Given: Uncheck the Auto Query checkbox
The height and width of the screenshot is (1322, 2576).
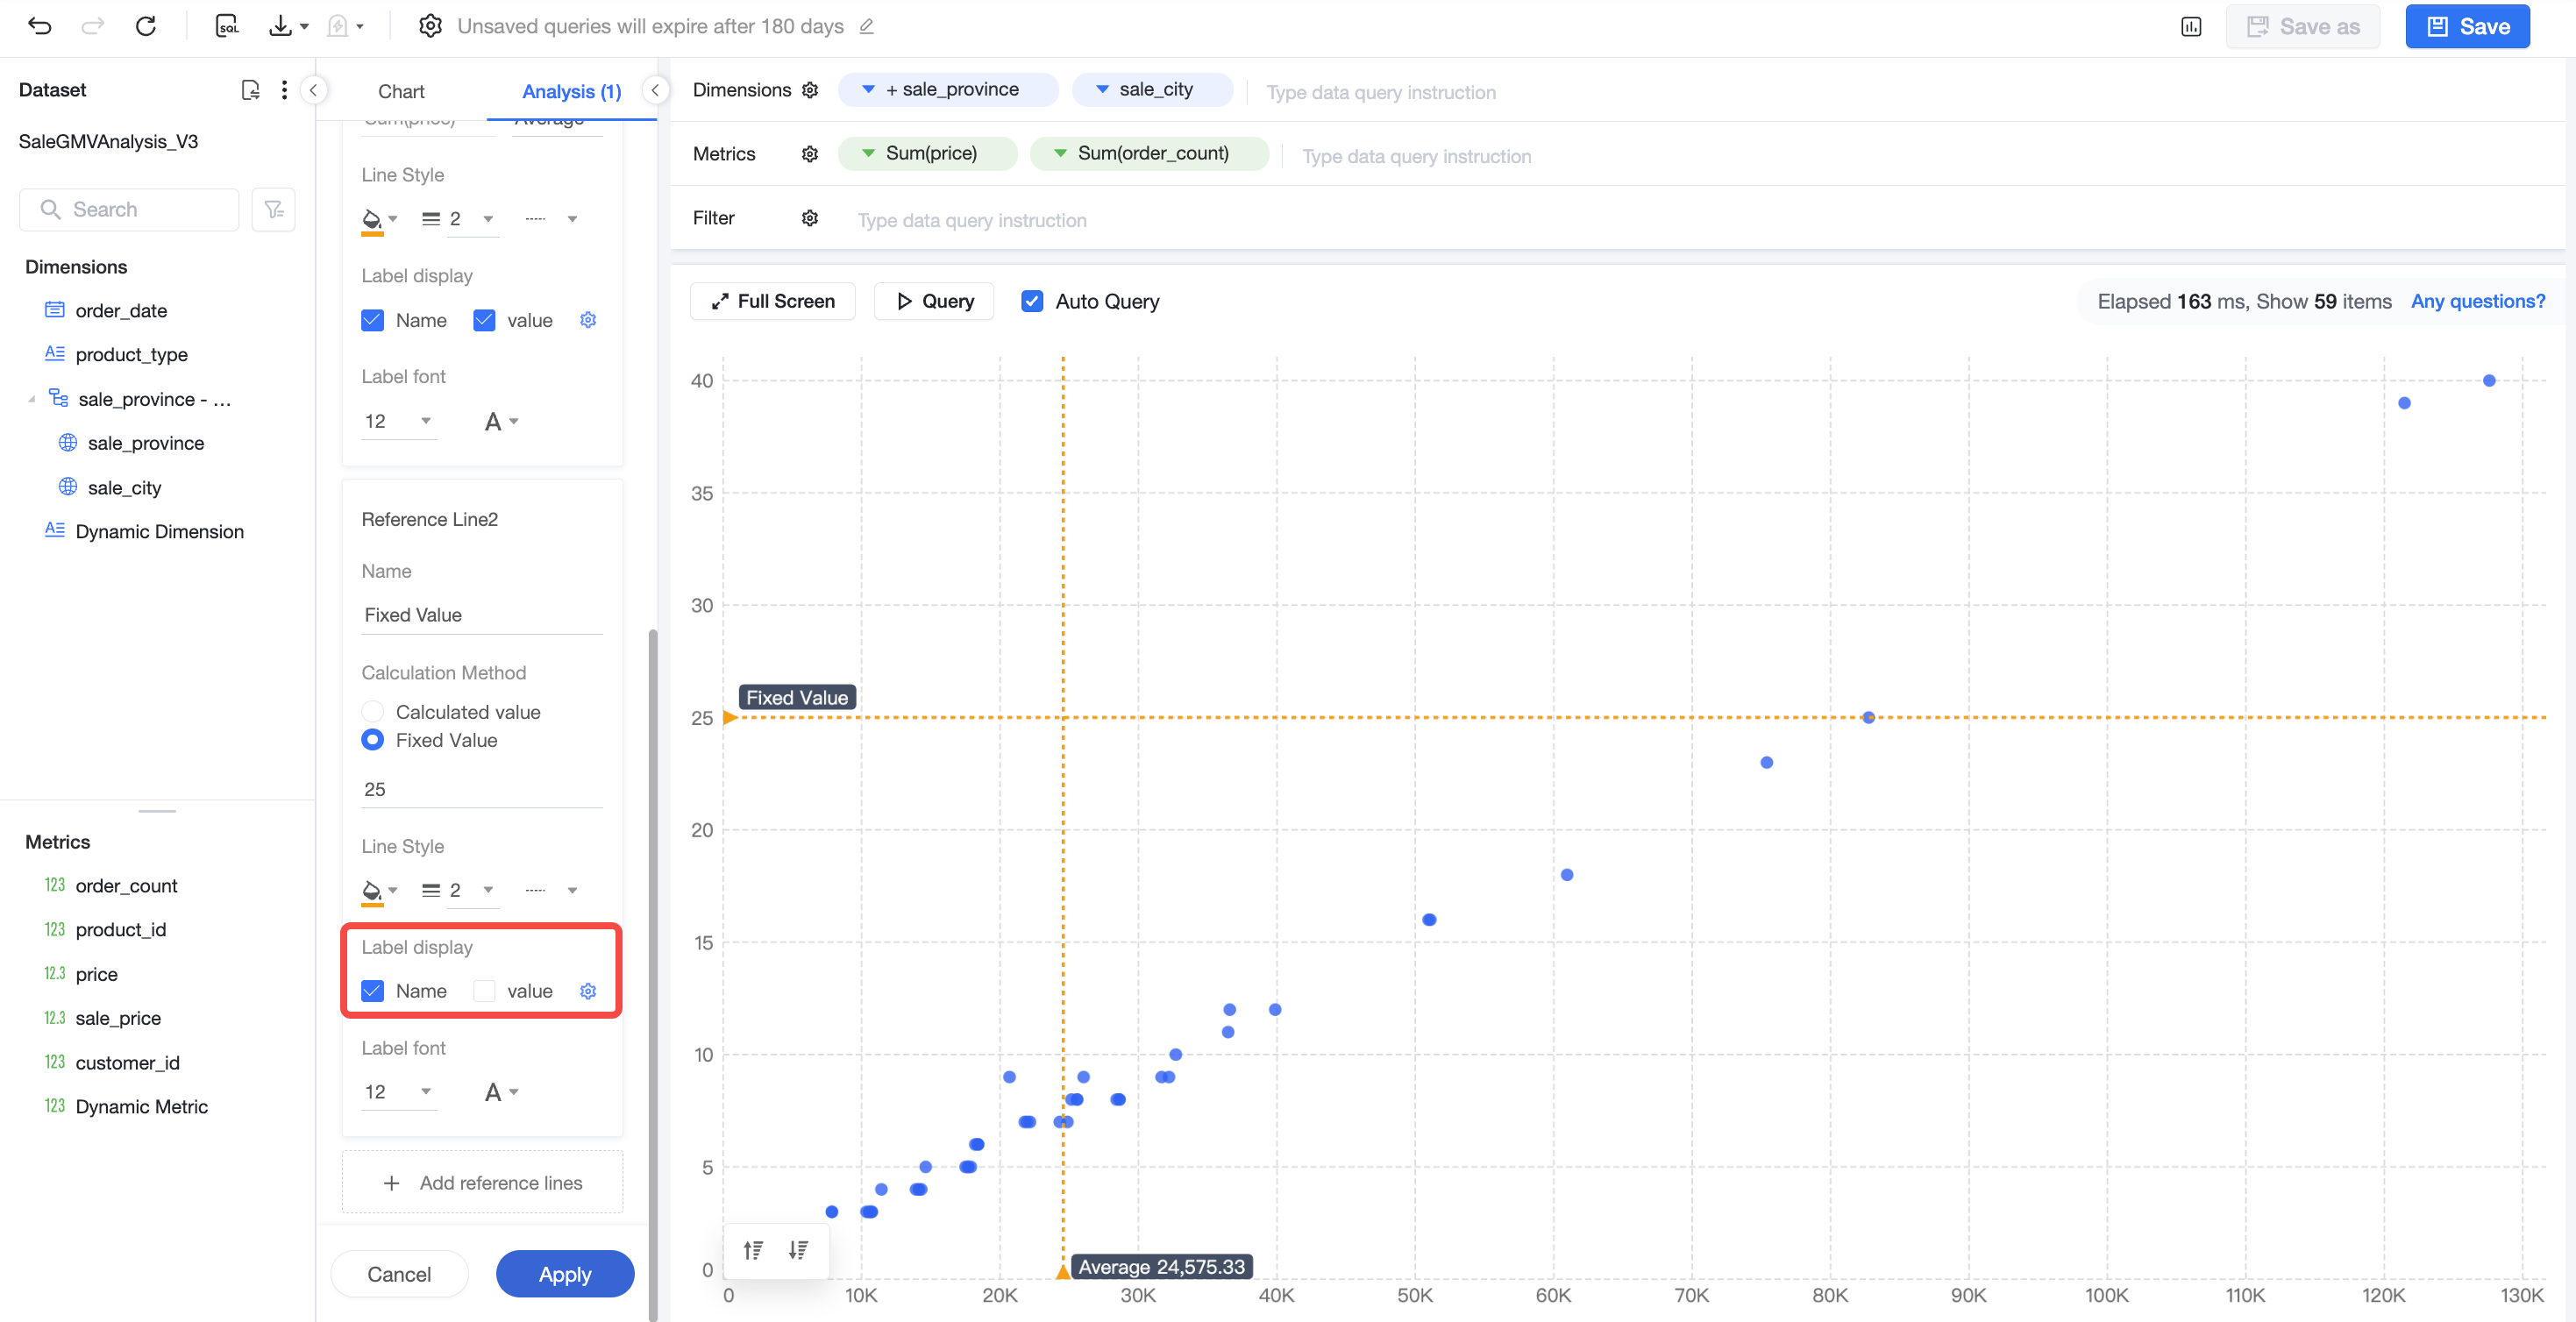Looking at the screenshot, I should pyautogui.click(x=1032, y=301).
